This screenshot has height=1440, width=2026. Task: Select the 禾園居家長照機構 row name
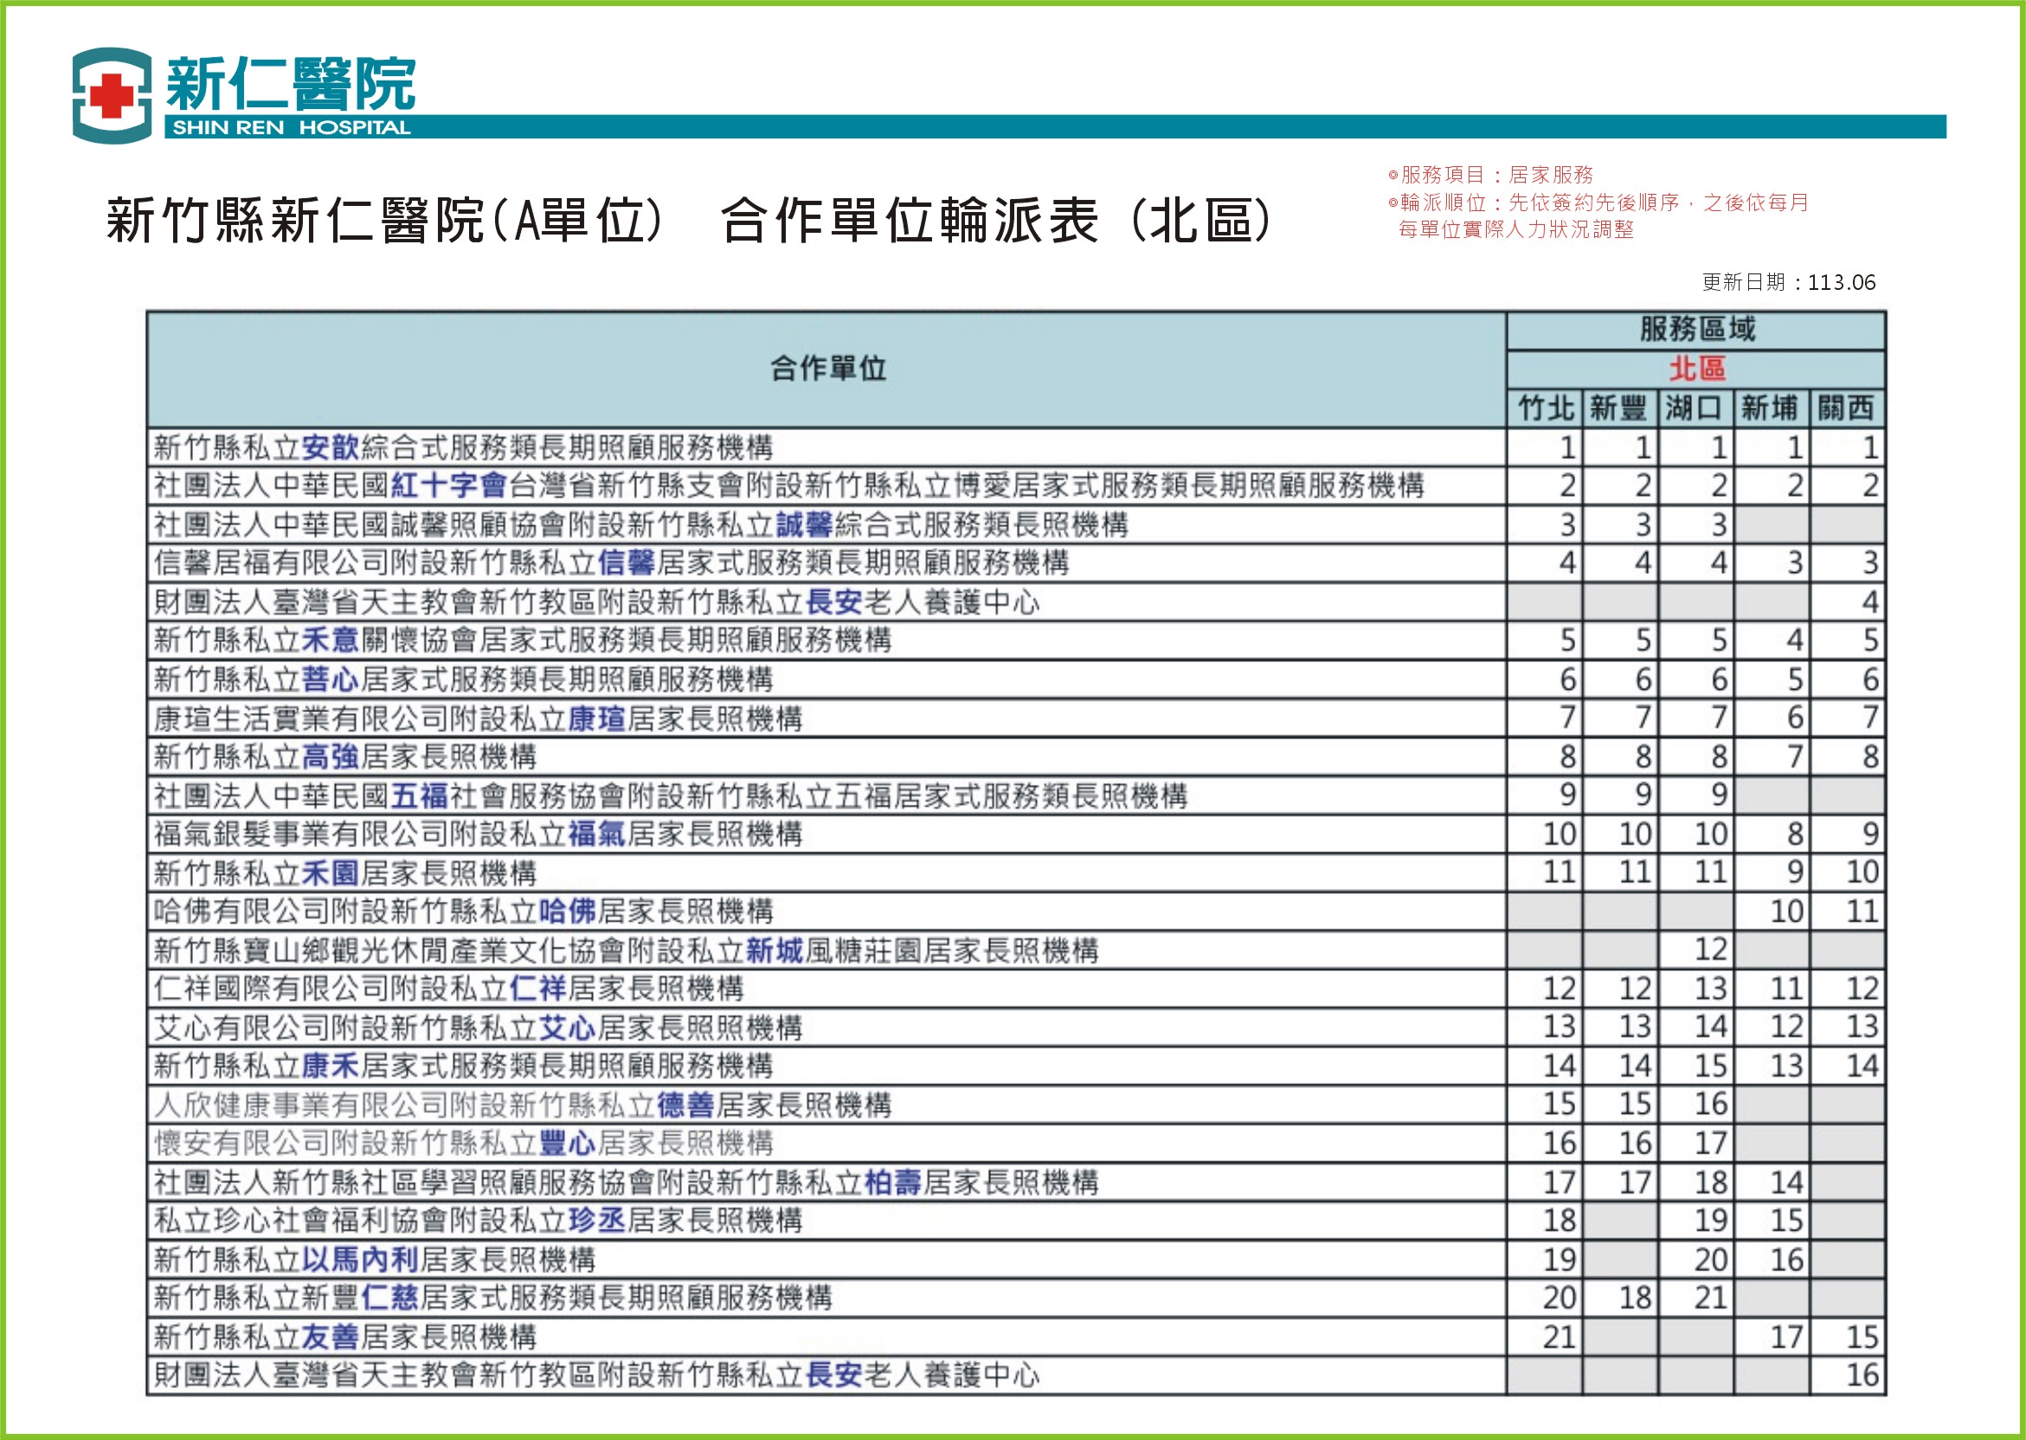tap(345, 872)
